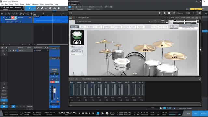Open the Kontakt gear options icon
Image resolution: width=208 pixels, height=117 pixels.
tap(165, 13)
